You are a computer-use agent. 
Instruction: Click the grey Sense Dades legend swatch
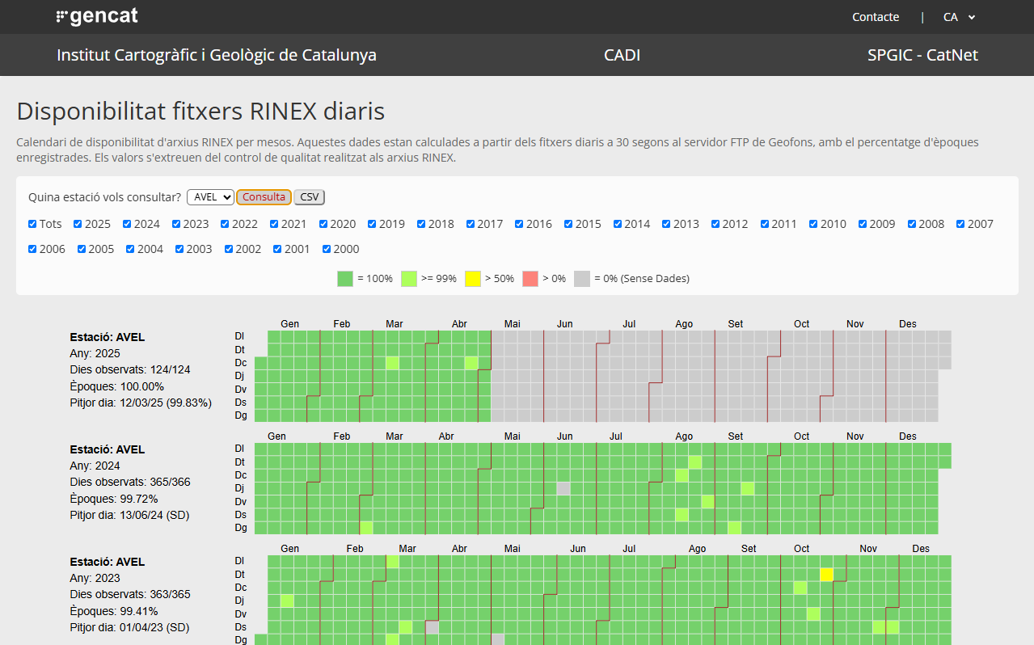pyautogui.click(x=582, y=279)
